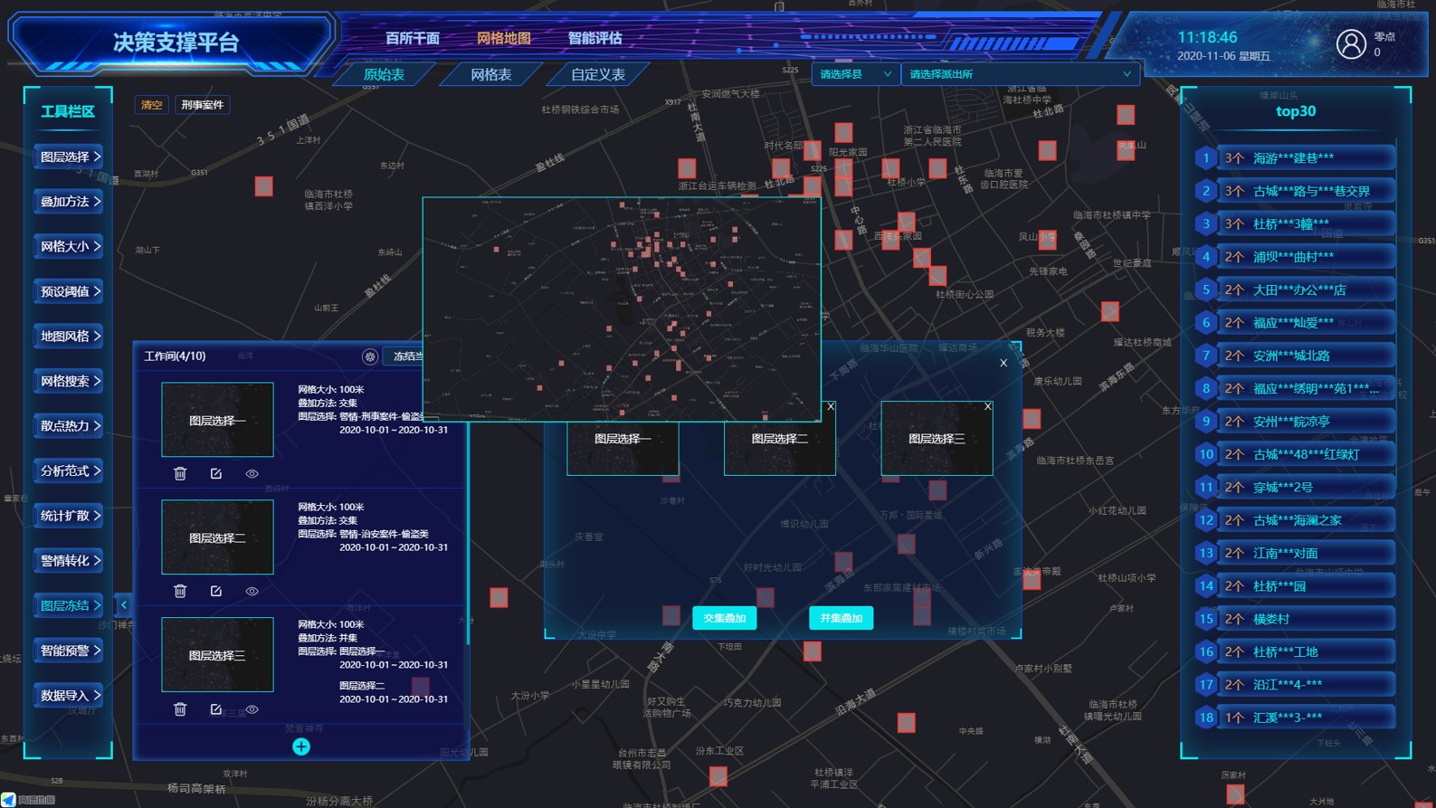The width and height of the screenshot is (1436, 808).
Task: Remove 图层选择三 thumbnail from overlay dialog
Action: coord(987,407)
